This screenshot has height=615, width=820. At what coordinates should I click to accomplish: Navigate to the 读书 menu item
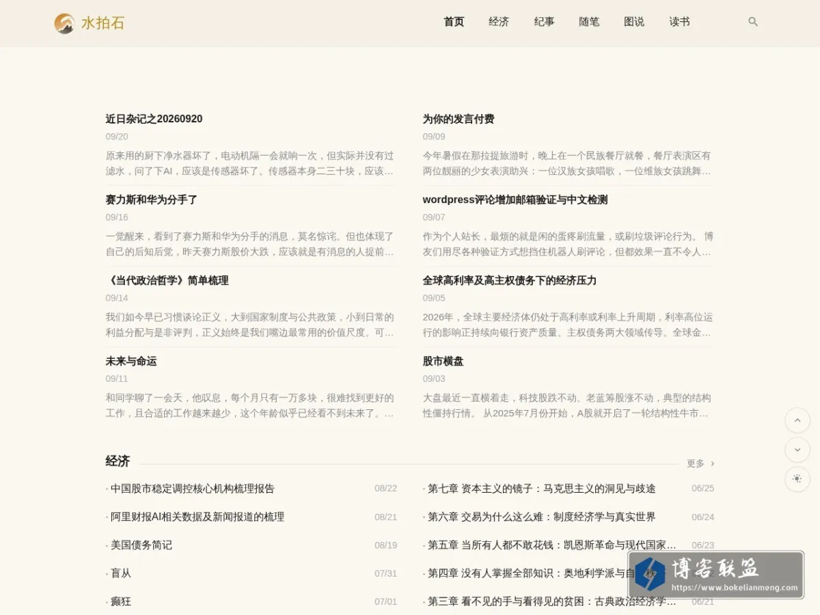coord(679,22)
